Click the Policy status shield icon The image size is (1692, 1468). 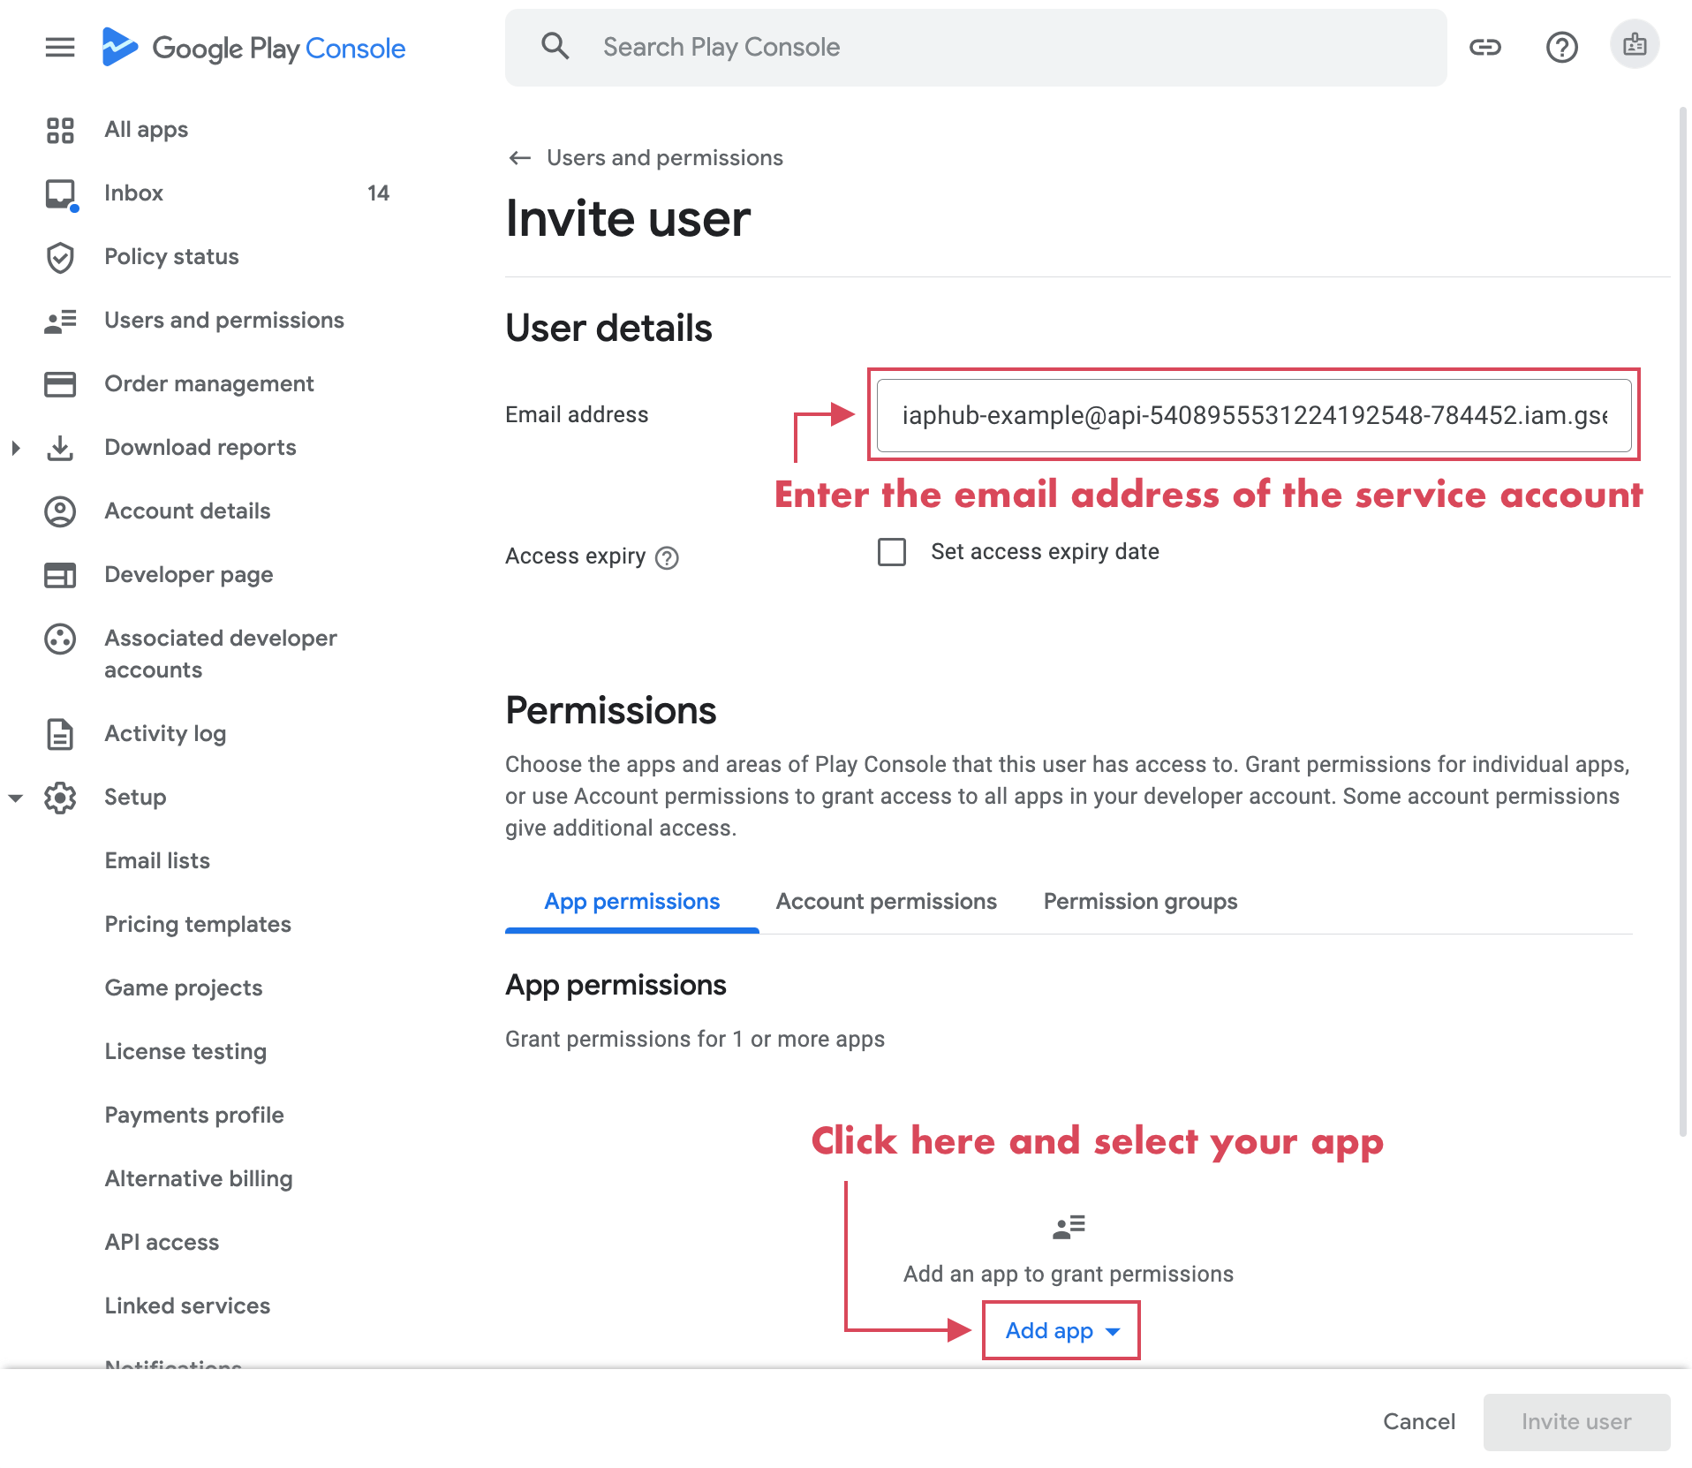60,257
